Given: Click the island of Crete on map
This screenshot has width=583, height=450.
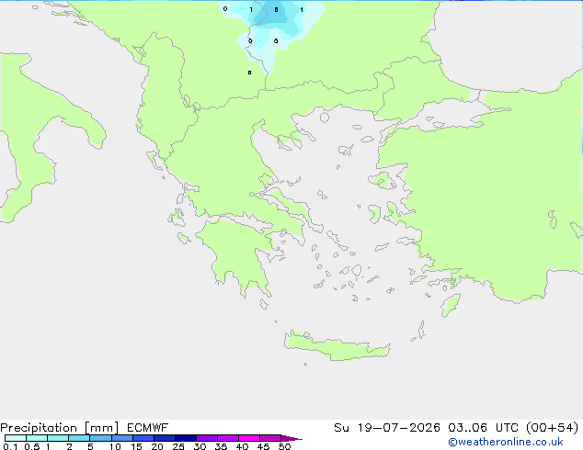Looking at the screenshot, I should point(337,347).
